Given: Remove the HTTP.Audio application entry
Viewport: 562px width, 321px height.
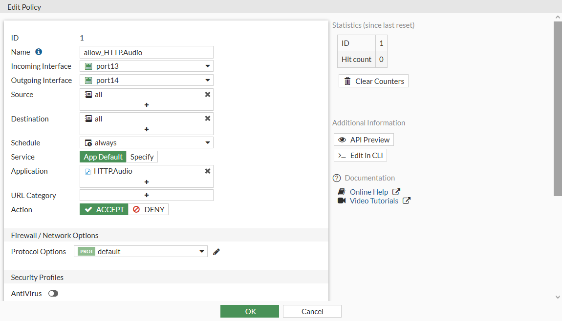Looking at the screenshot, I should click(x=208, y=171).
